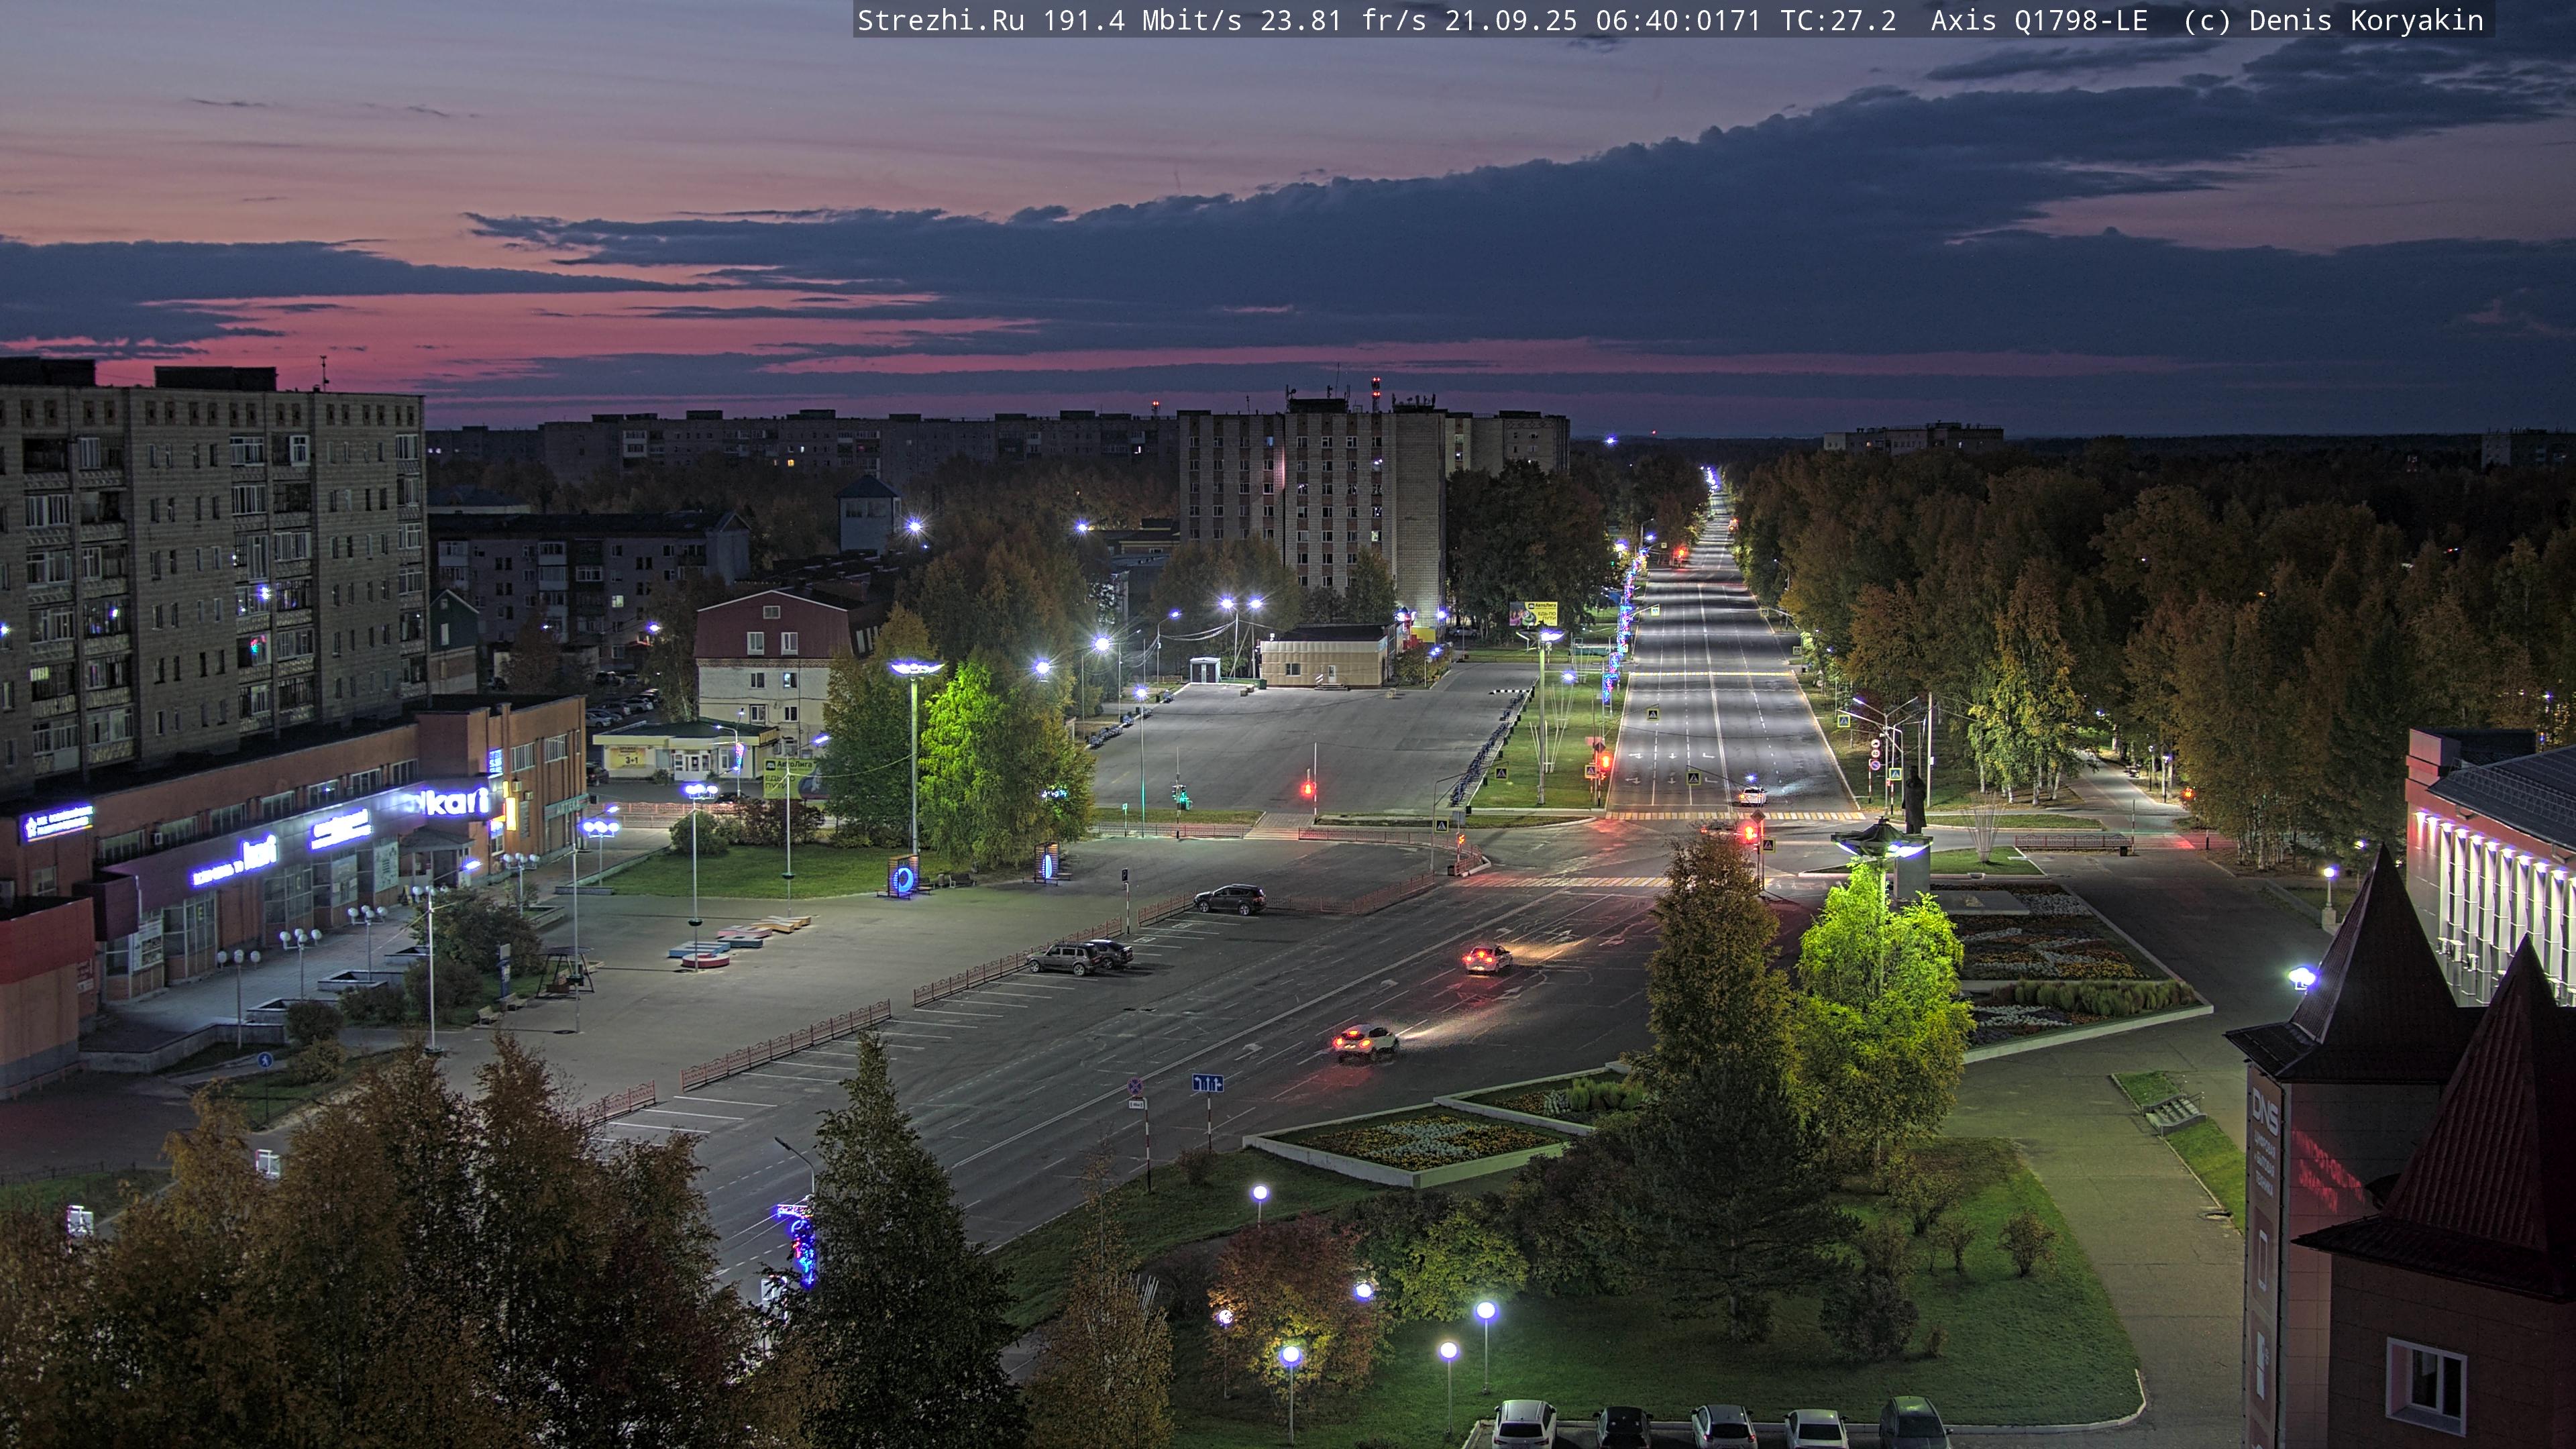Click the statue on the pedestal by the crossing

[x=1914, y=800]
